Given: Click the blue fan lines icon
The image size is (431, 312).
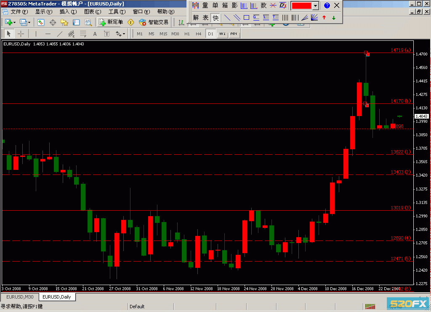Looking at the screenshot, I should pyautogui.click(x=314, y=18).
